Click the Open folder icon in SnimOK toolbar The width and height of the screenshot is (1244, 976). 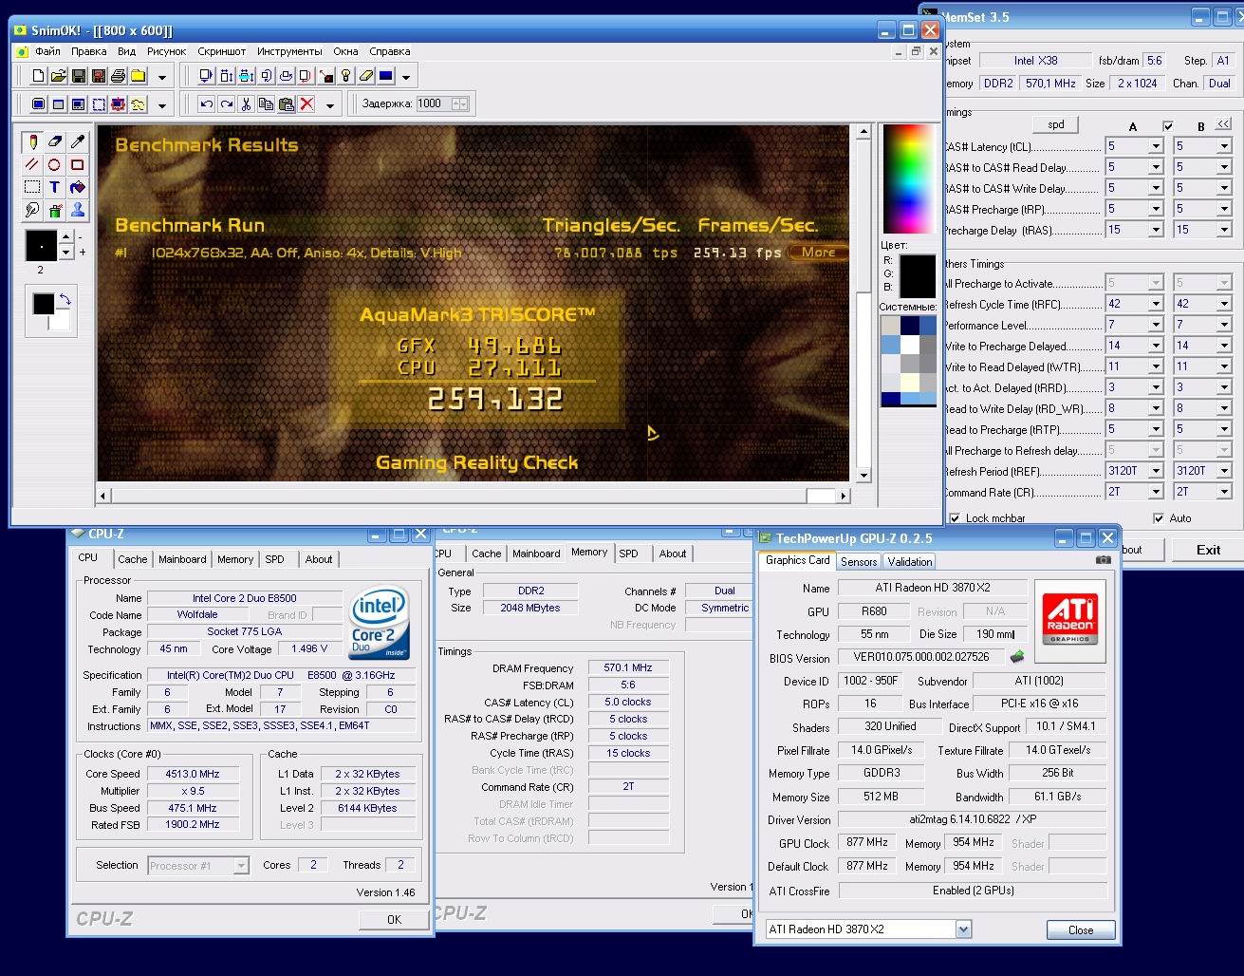(x=58, y=76)
